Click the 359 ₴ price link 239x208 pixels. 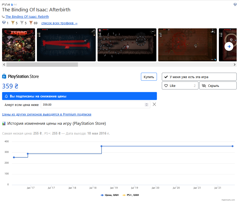click(x=10, y=86)
